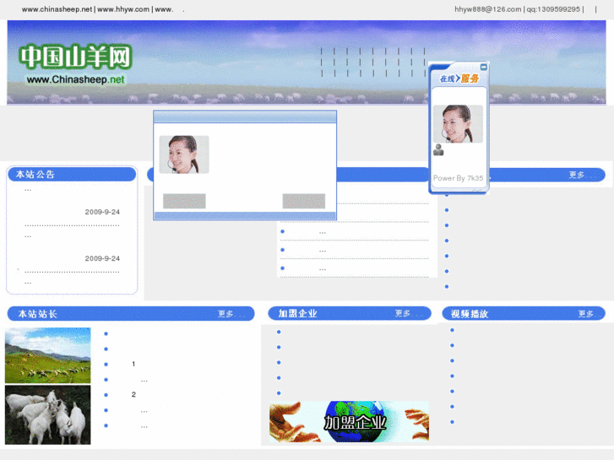Click the hhyw888@126.com email address

pos(487,9)
